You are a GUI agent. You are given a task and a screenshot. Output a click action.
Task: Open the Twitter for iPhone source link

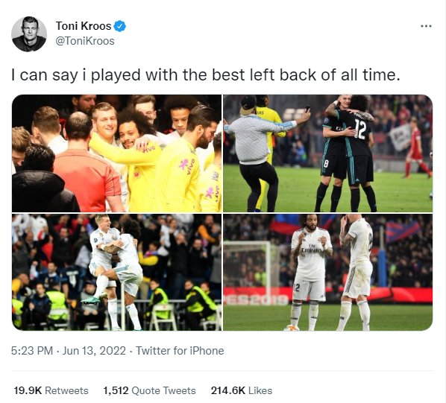pyautogui.click(x=180, y=351)
